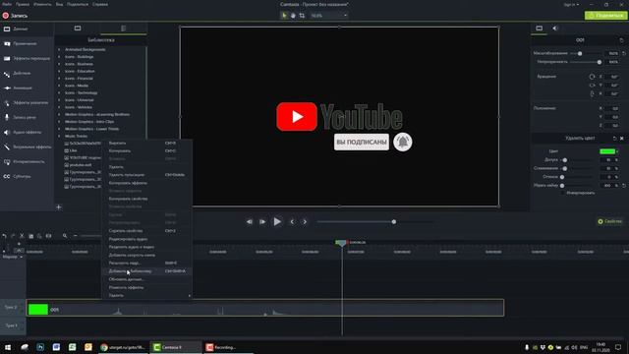Choose Вырезать in the context menu

coord(146,143)
